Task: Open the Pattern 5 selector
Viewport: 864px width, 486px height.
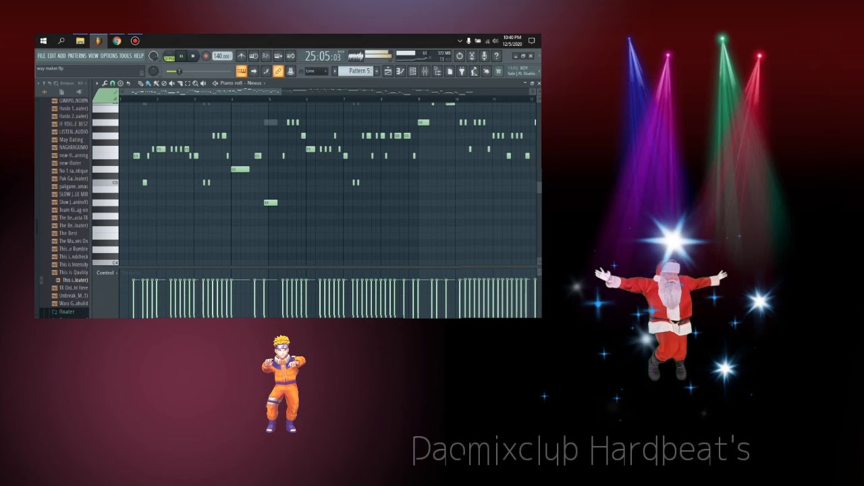Action: coord(358,72)
